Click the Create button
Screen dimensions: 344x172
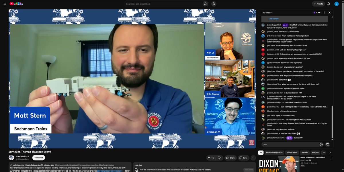[x=318, y=4]
